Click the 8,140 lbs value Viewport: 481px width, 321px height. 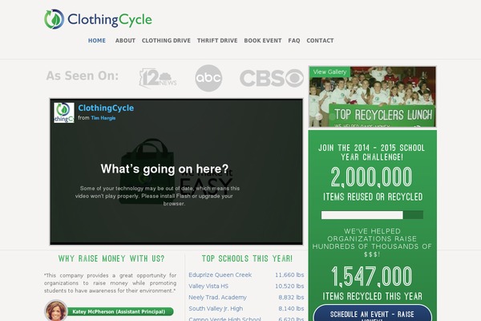click(291, 308)
